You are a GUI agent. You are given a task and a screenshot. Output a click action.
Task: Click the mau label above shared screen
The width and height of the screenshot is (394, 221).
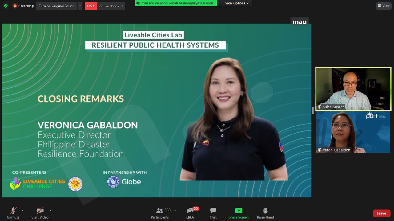point(300,22)
